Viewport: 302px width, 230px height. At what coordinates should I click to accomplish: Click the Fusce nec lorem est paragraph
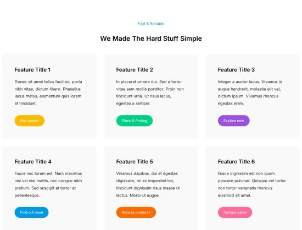(x=48, y=184)
